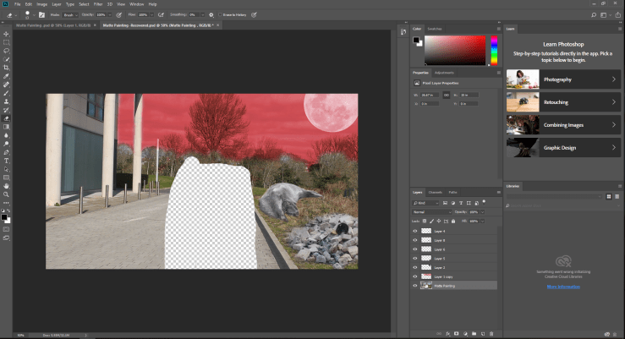
Task: Select the Hand tool
Action: coord(7,185)
